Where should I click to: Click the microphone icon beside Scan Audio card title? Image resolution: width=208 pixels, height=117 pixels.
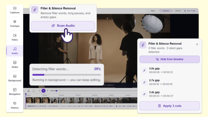[35, 10]
